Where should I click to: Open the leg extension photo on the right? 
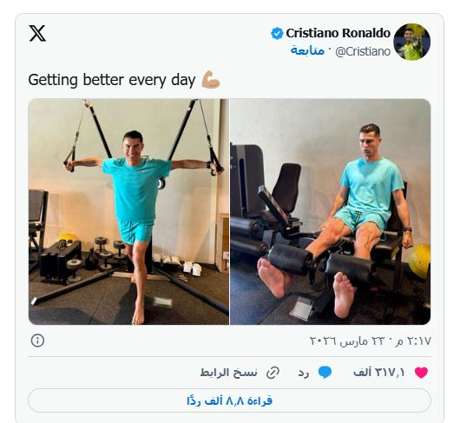(x=331, y=212)
